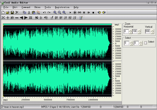The height and width of the screenshot is (110, 157).
Task: Apply the LPF low-pass filter
Action: point(65,18)
